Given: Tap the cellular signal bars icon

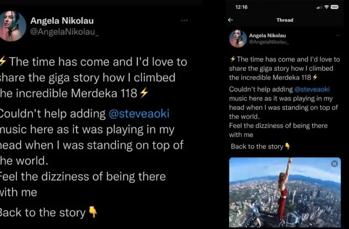Looking at the screenshot, I should pyautogui.click(x=319, y=7).
